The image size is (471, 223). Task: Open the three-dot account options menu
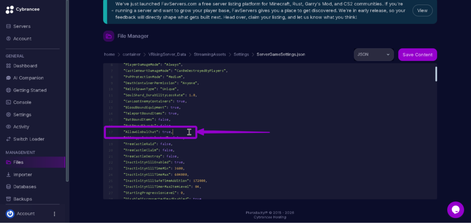[x=54, y=214]
